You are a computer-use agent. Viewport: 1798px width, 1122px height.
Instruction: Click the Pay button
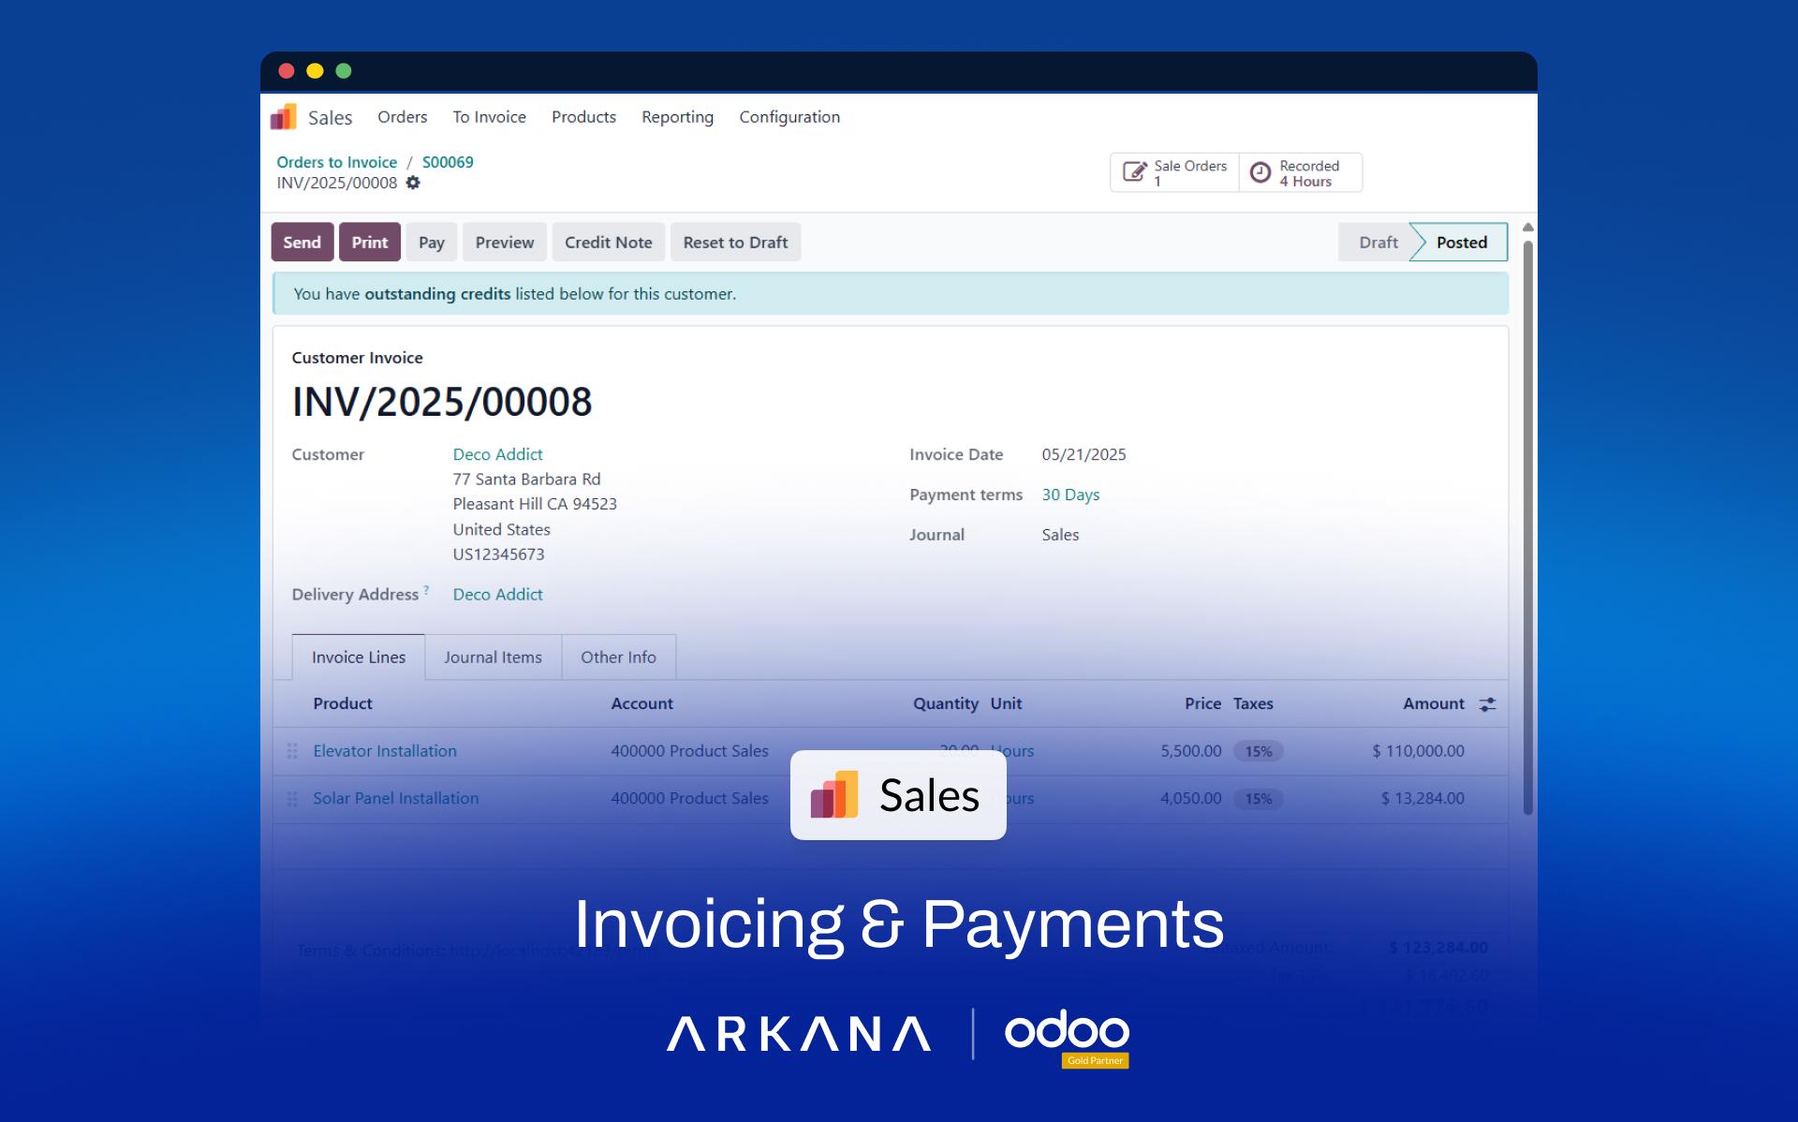pos(432,242)
